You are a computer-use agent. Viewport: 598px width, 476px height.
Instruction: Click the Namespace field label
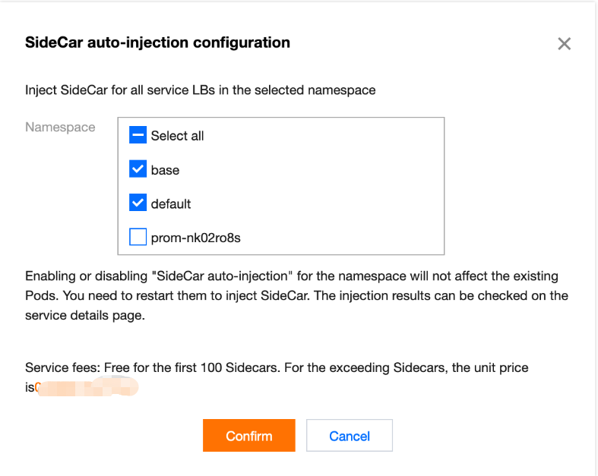point(60,128)
